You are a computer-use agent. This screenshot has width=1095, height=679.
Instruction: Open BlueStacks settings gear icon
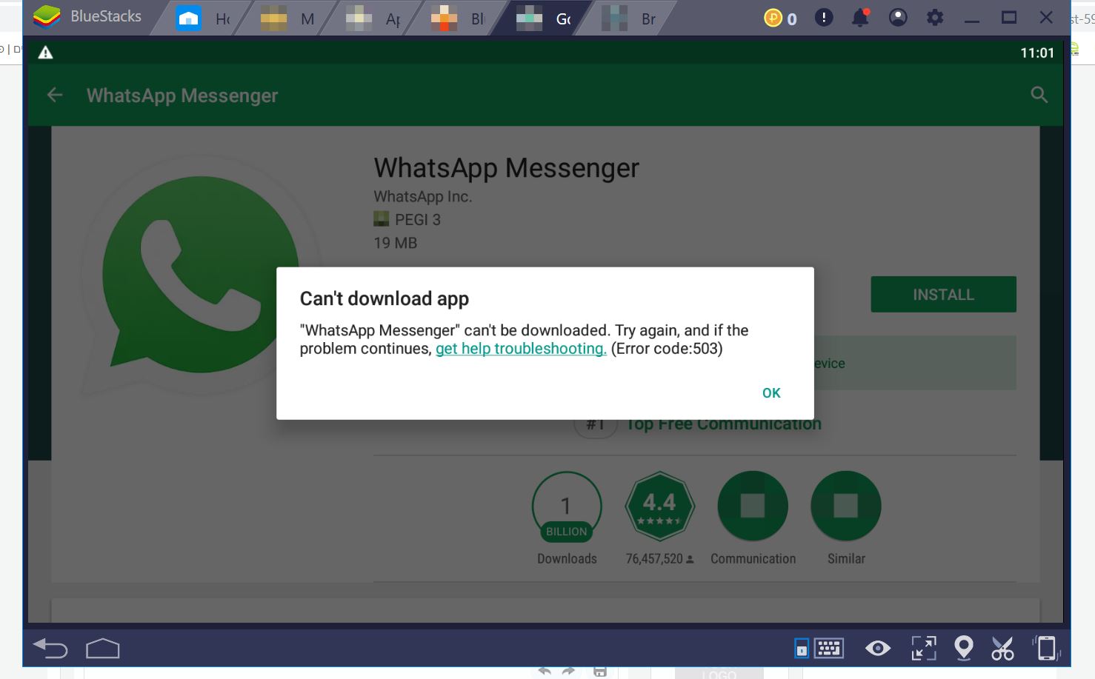(x=935, y=18)
